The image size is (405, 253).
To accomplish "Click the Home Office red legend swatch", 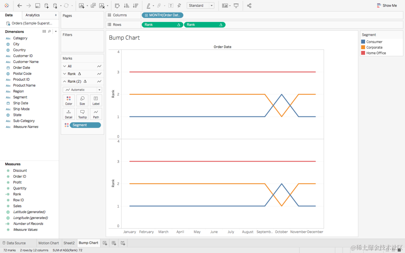I will pyautogui.click(x=363, y=53).
